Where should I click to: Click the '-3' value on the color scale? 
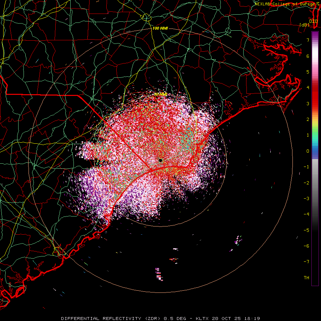pyautogui.click(x=306, y=199)
